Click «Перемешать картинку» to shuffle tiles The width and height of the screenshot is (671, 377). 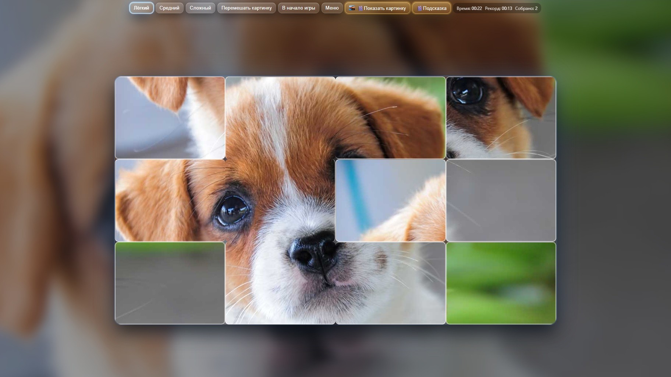247,8
